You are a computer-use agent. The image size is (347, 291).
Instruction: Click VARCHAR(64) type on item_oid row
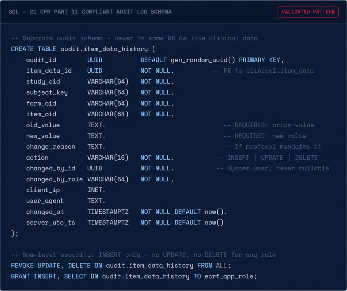point(108,114)
